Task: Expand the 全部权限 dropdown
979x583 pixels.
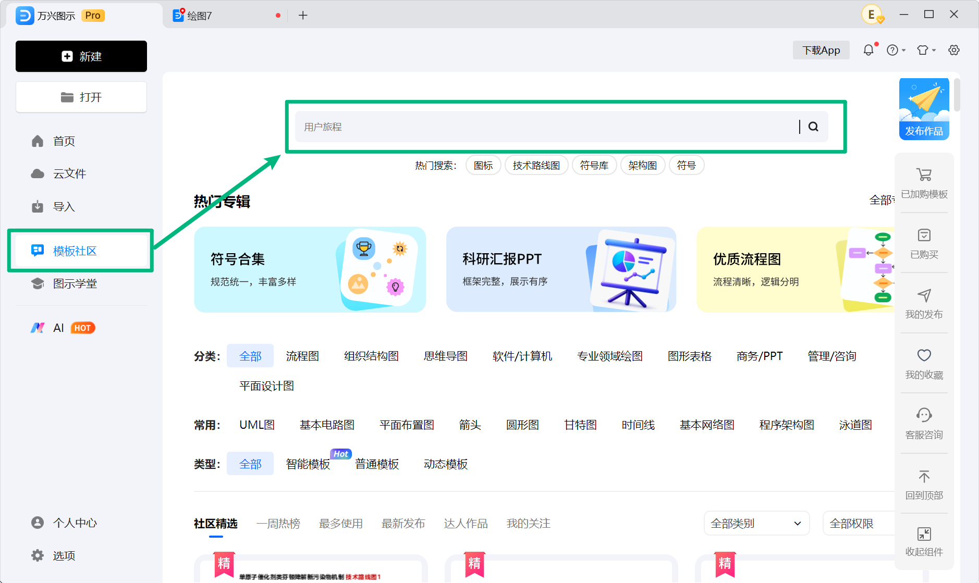Action: [859, 523]
